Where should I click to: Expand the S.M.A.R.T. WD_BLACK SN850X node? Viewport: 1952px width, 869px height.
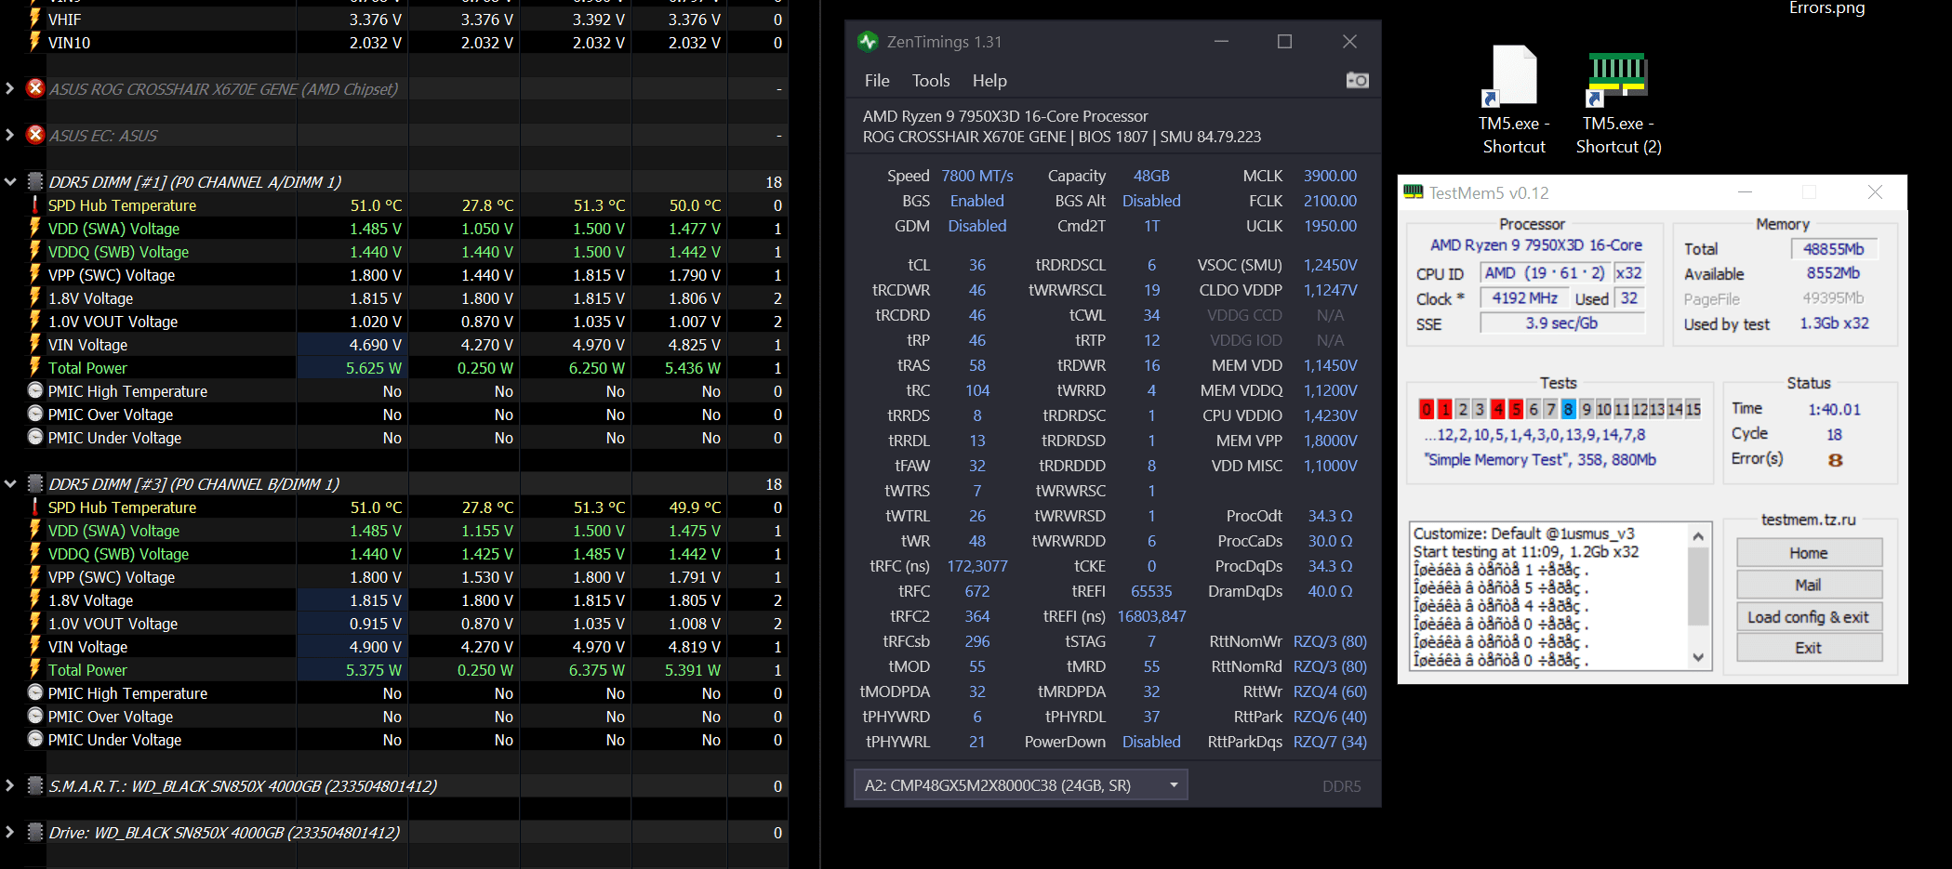(x=9, y=785)
